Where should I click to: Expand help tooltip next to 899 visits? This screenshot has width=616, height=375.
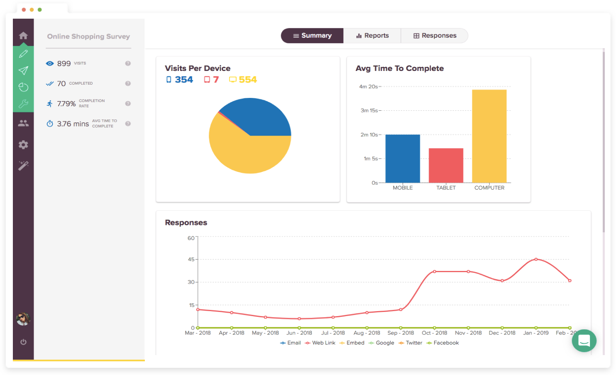128,63
